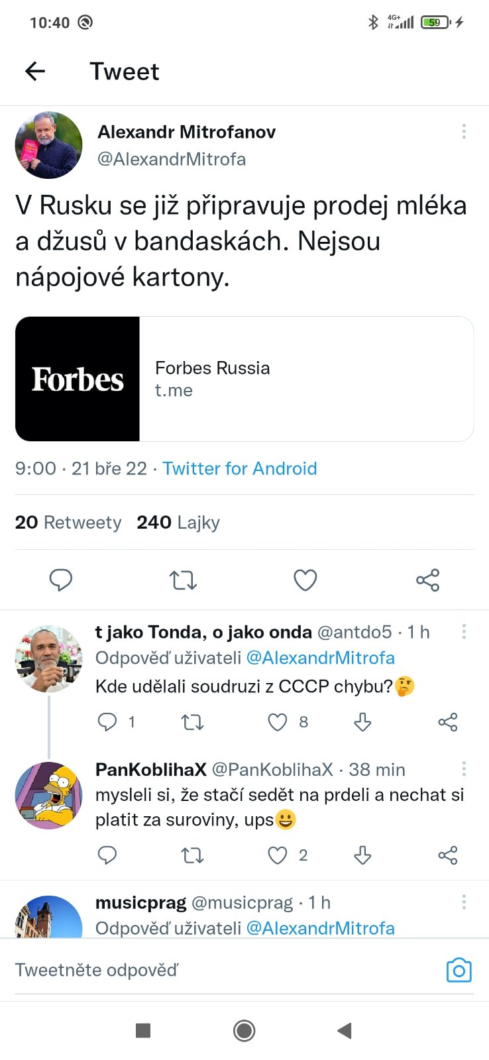Open Twitter for Android source link
The height and width of the screenshot is (1060, 489).
tap(239, 468)
